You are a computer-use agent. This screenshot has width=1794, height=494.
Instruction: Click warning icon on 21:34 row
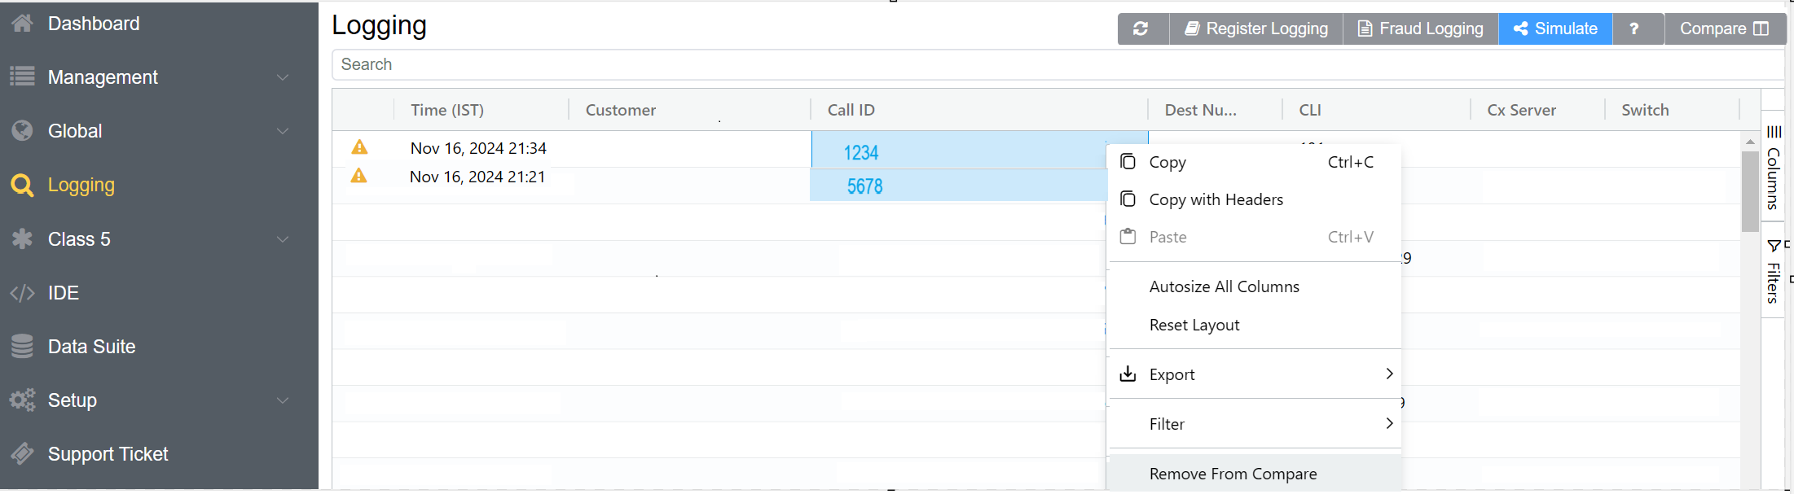click(359, 147)
